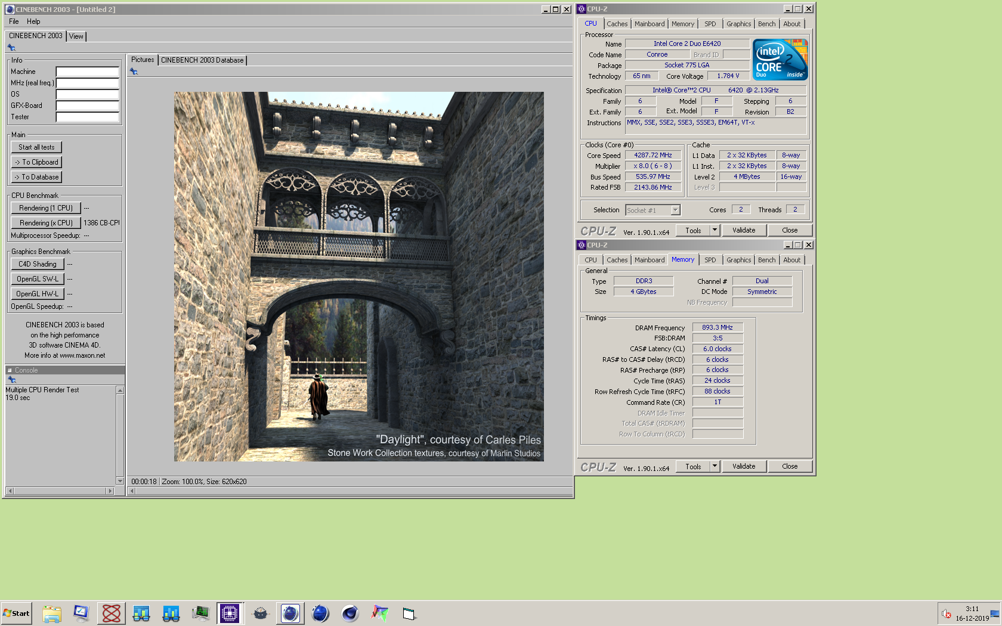Click the rendered Daylight image preview
The height and width of the screenshot is (626, 1002).
tap(359, 277)
